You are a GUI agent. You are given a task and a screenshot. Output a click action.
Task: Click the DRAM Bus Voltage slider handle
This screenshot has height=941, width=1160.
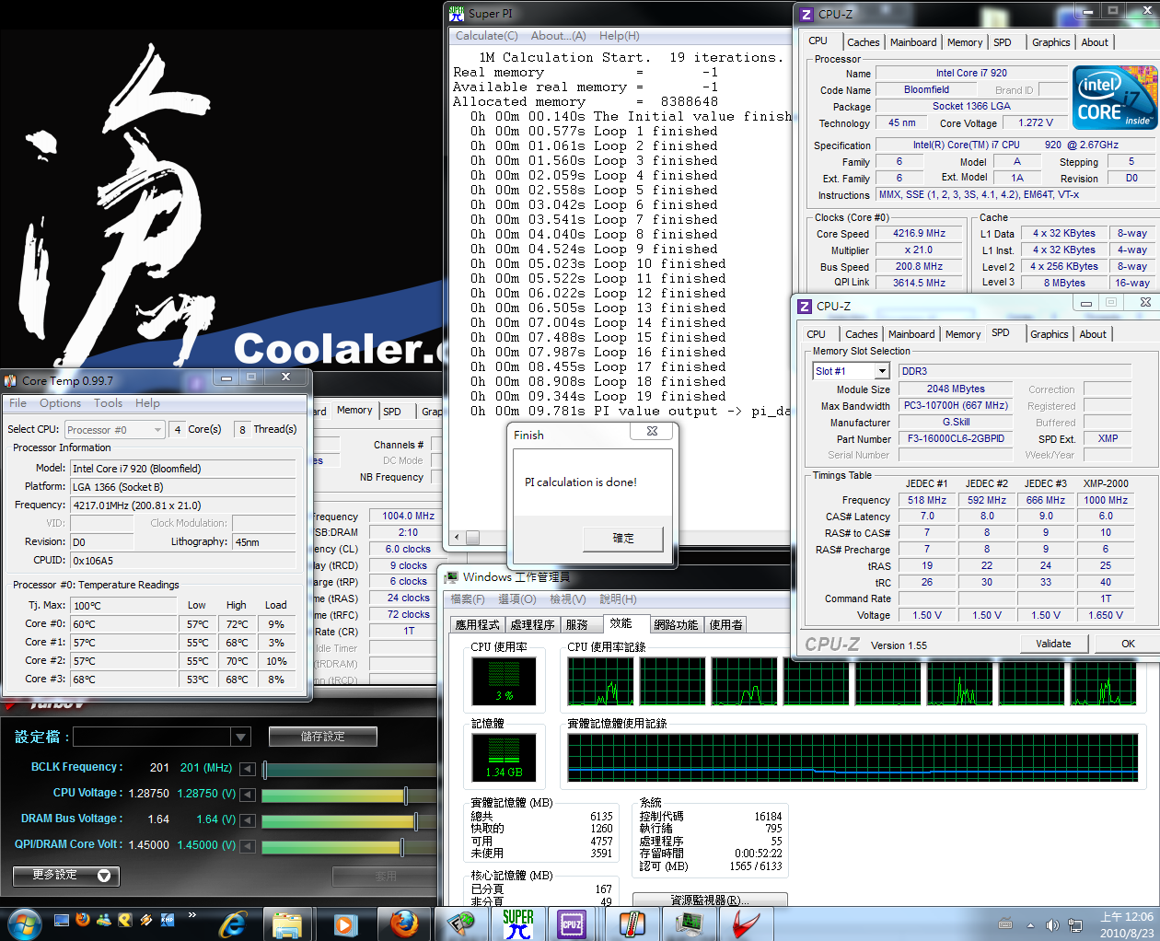416,821
